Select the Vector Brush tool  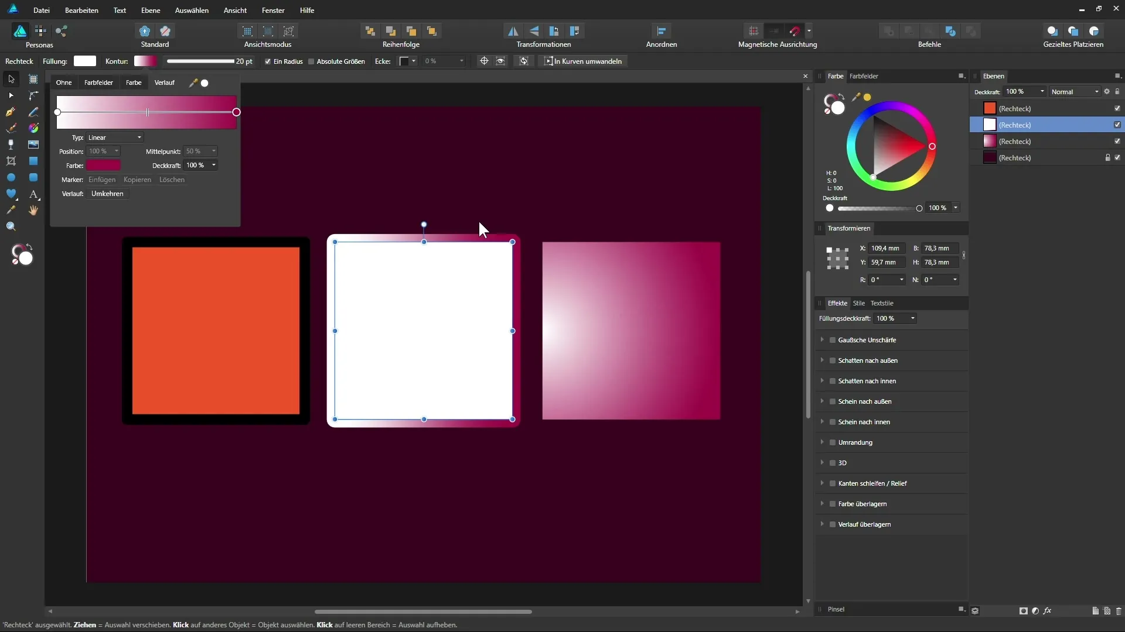[11, 128]
